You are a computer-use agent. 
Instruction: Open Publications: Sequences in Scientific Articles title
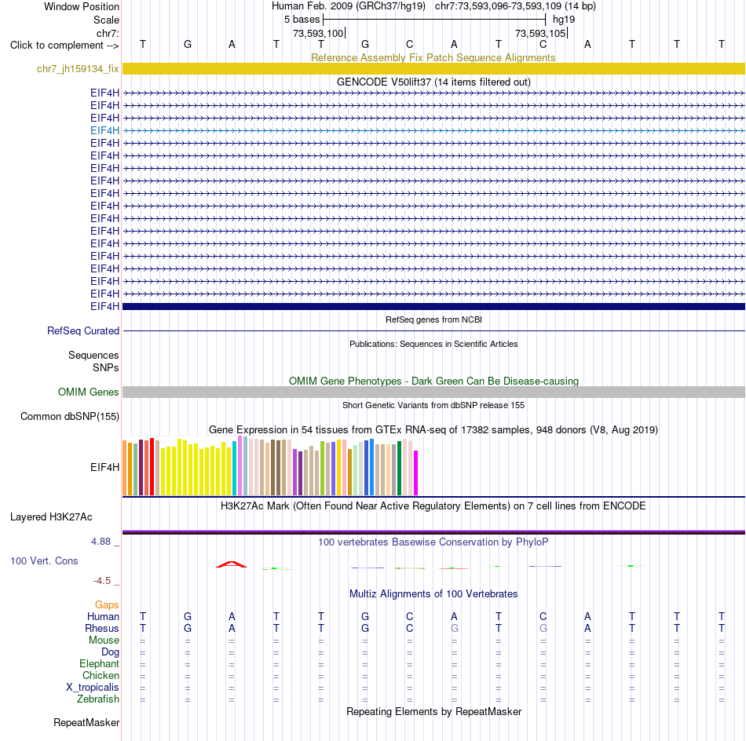click(433, 344)
